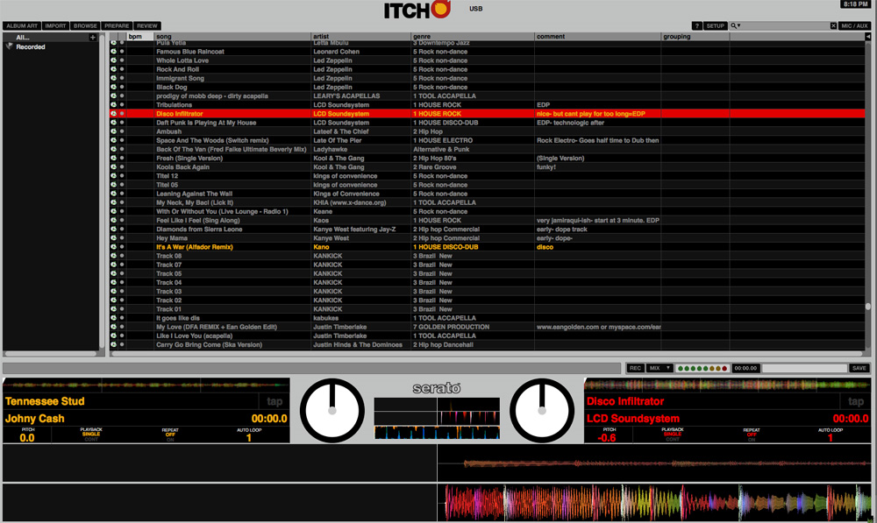The height and width of the screenshot is (523, 877).
Task: Toggle playback mode on the Disco Infiltrator deck
Action: point(673,435)
